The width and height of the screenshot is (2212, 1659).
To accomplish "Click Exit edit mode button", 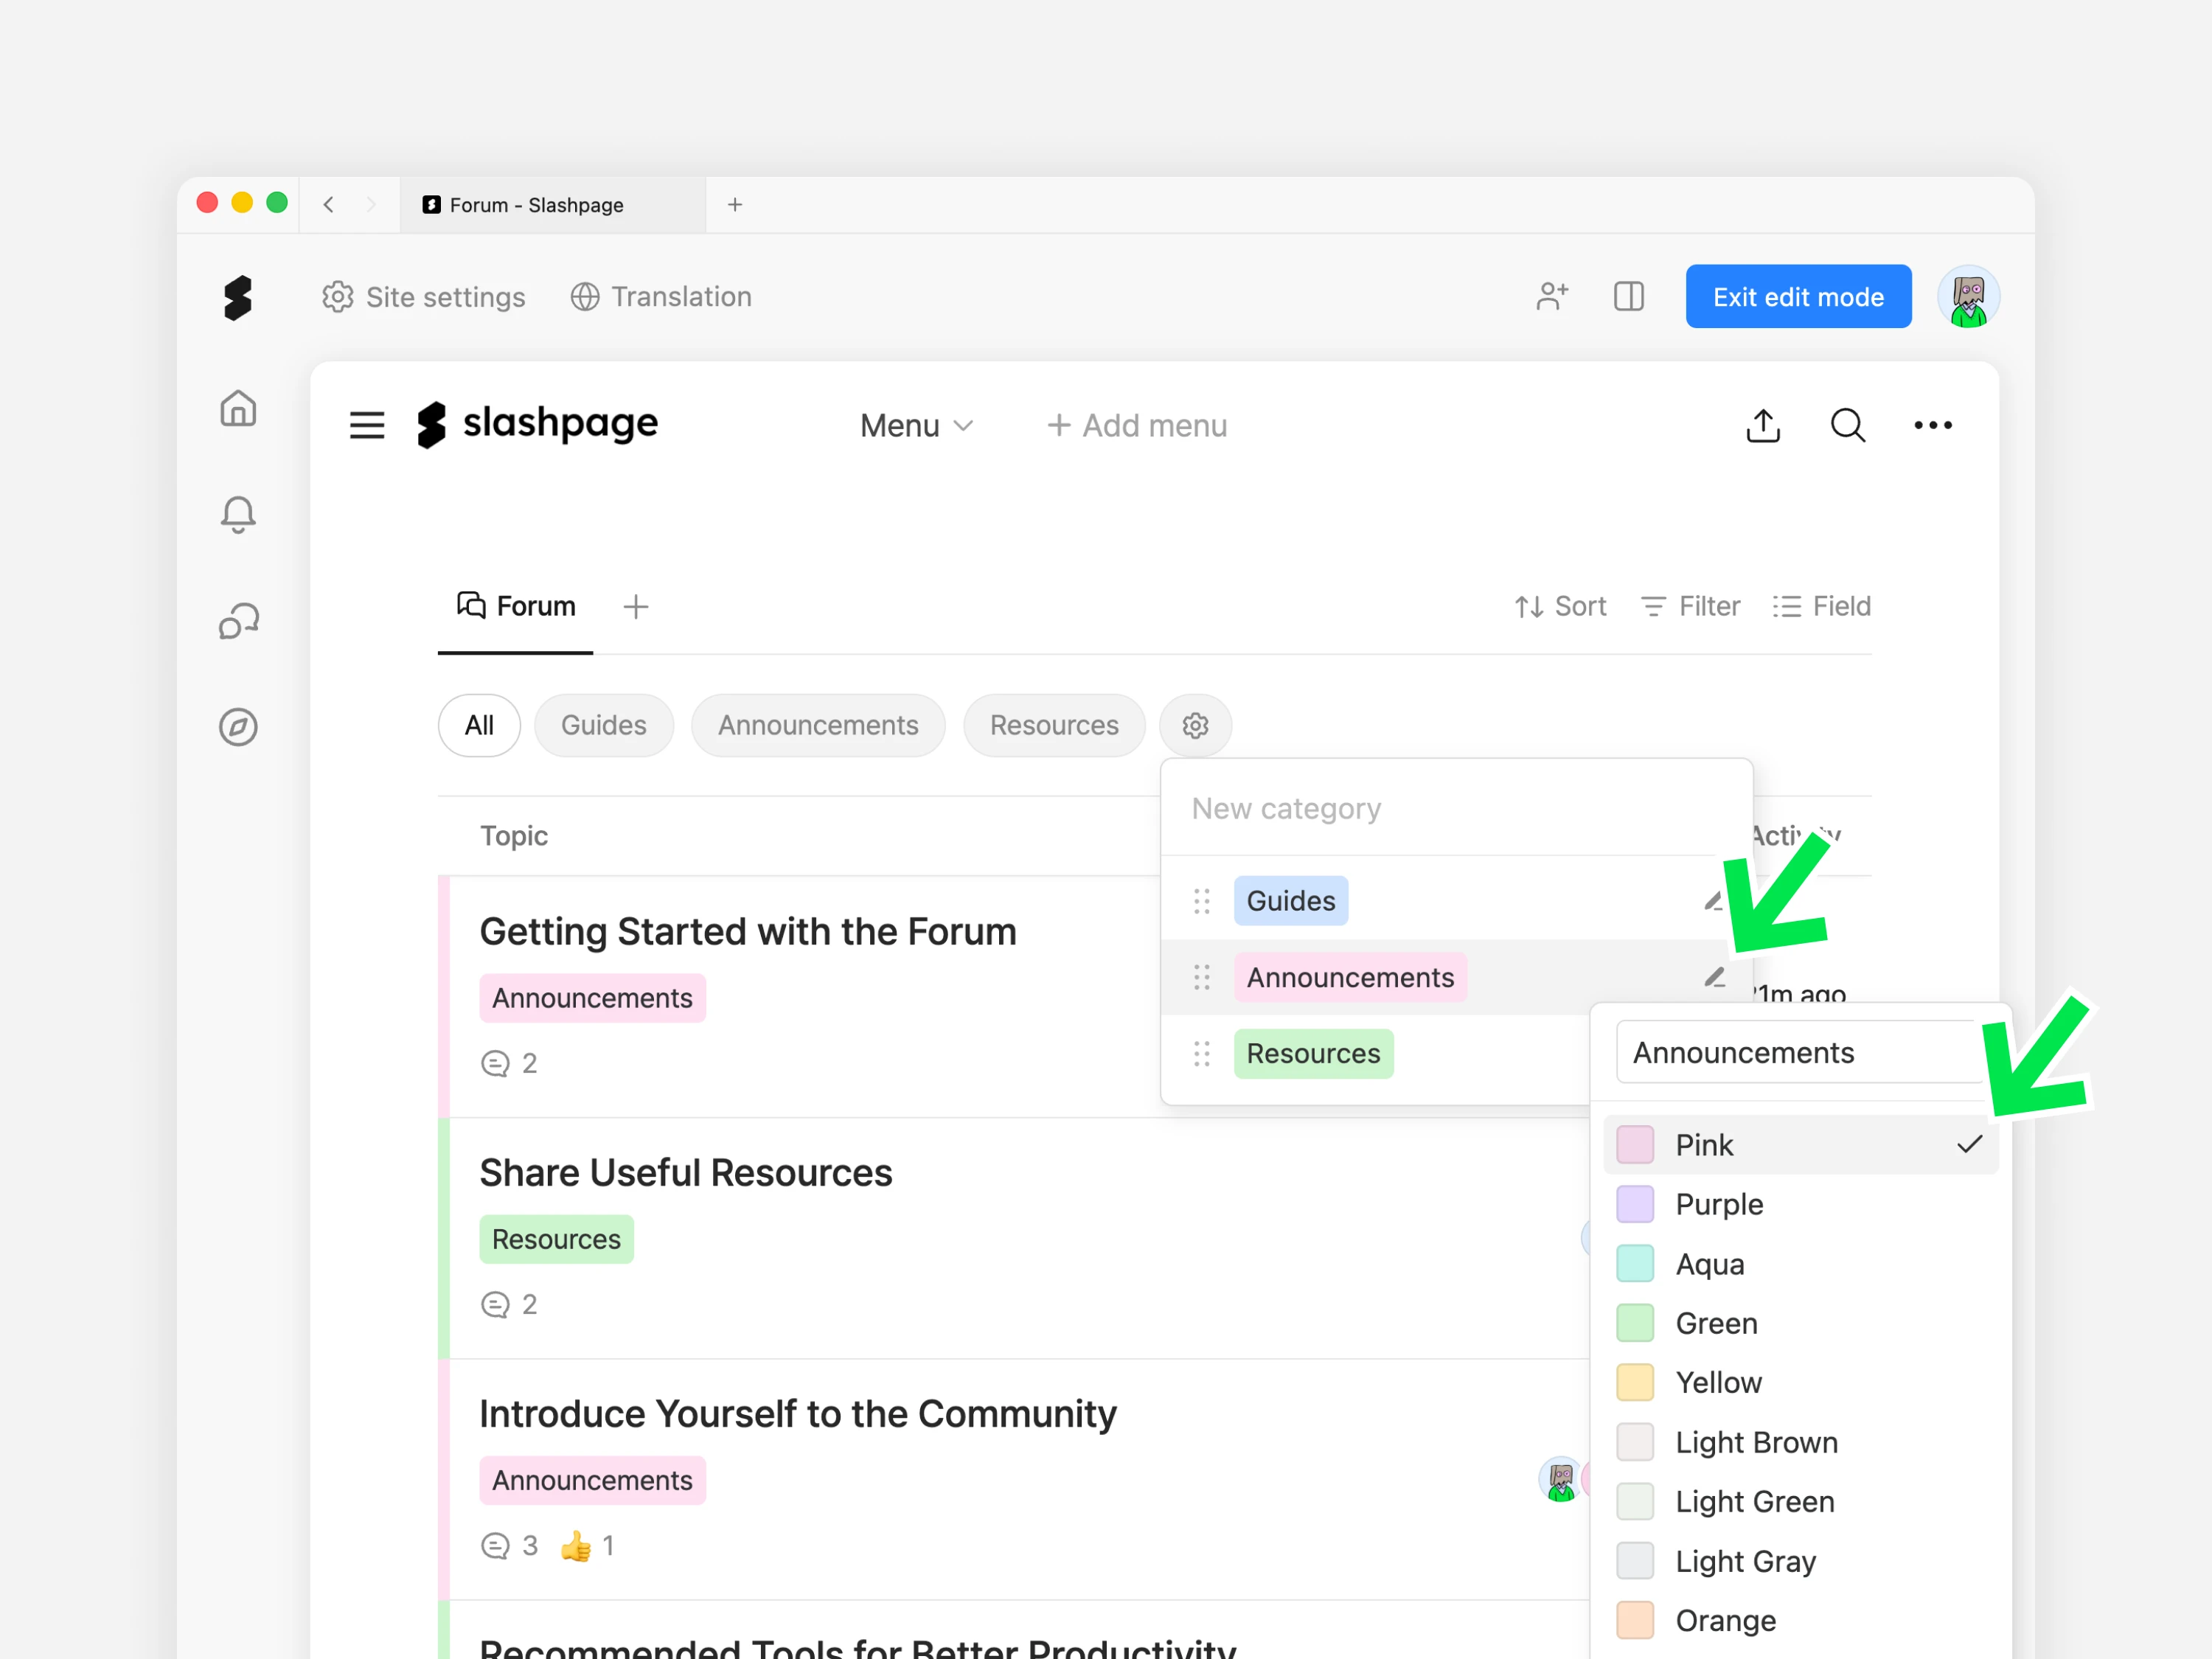I will [1797, 297].
